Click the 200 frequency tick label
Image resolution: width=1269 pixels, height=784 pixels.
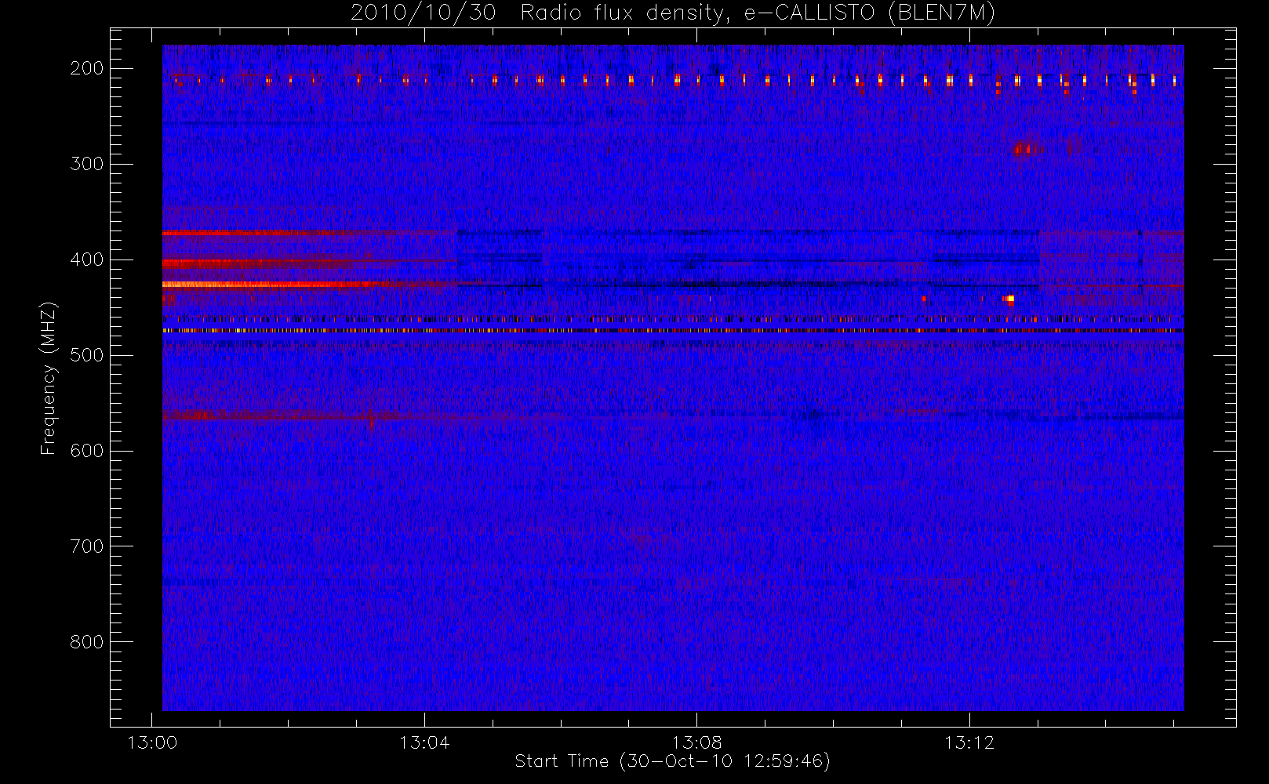(87, 68)
